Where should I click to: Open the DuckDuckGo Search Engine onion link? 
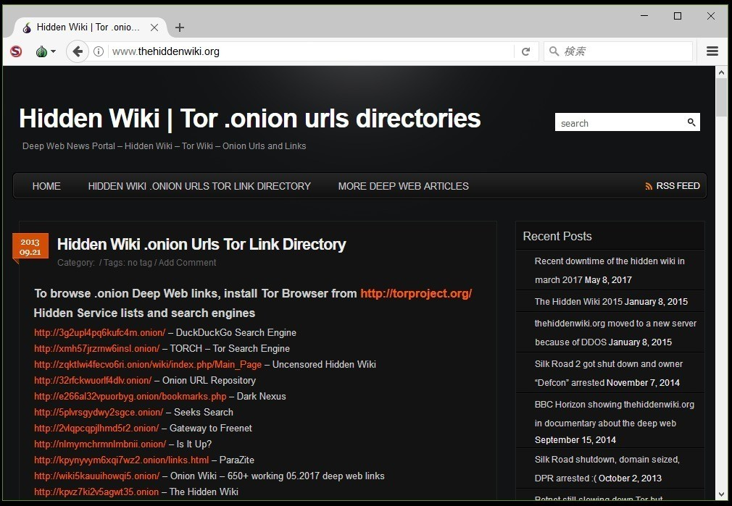100,332
